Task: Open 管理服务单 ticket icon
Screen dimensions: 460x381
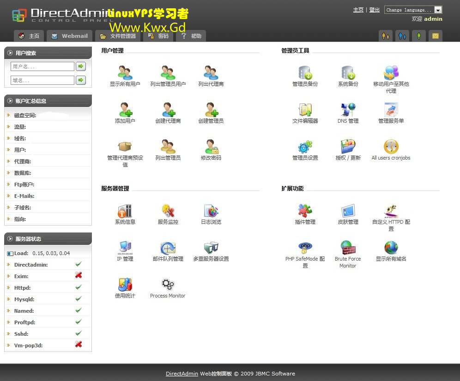Action: [391, 109]
